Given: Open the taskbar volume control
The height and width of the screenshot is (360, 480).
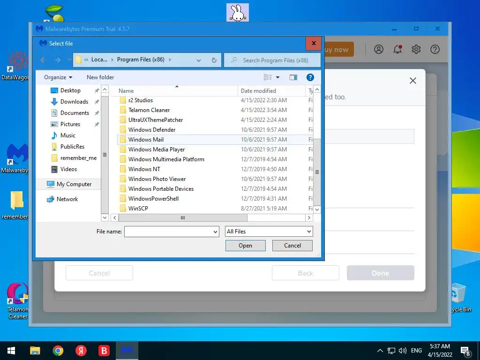Looking at the screenshot, I should click(x=402, y=351).
